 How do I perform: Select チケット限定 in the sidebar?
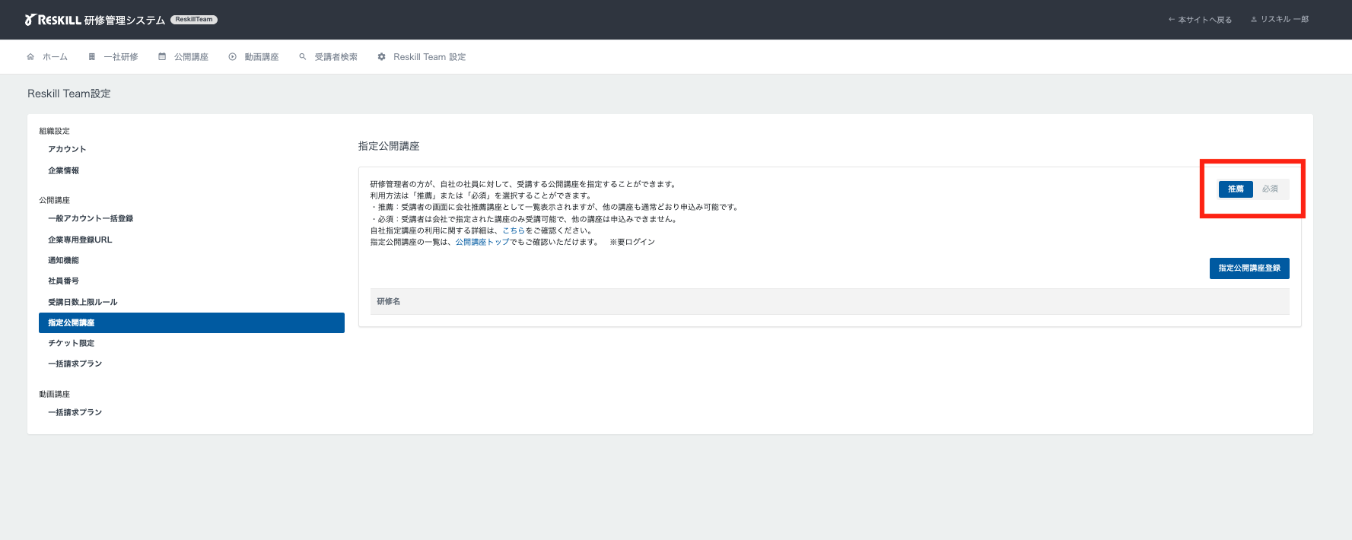(x=72, y=344)
